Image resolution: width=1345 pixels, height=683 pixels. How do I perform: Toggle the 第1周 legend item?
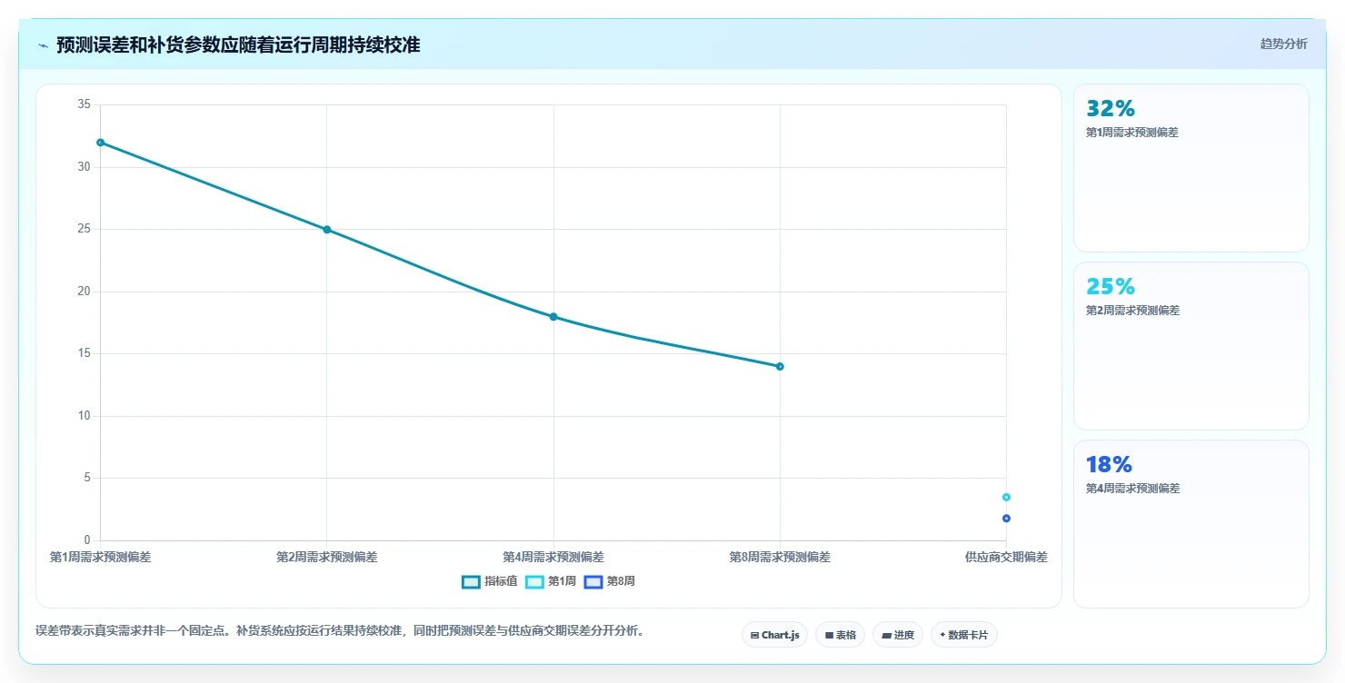[551, 581]
